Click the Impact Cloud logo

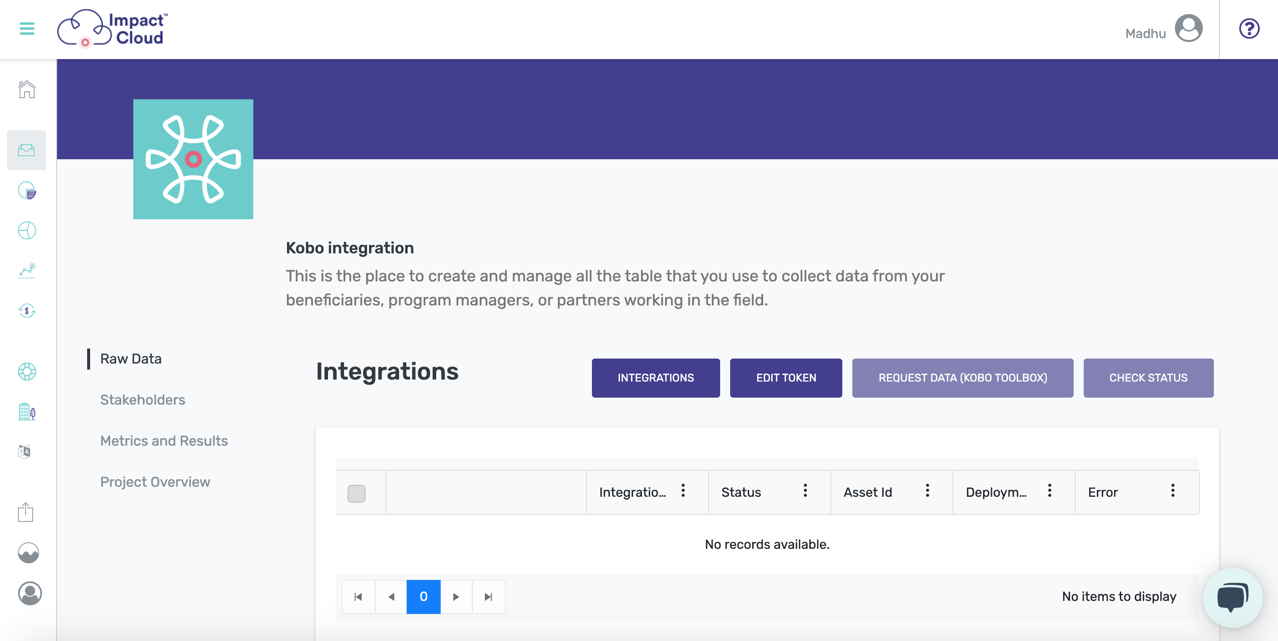click(113, 29)
